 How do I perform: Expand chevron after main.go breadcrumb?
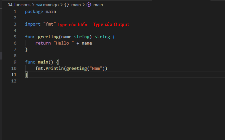click(62, 5)
